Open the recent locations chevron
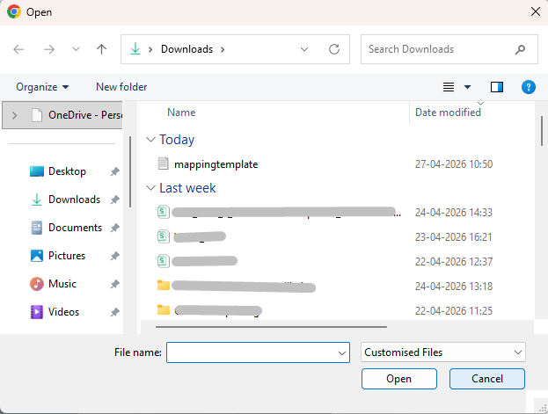 [x=76, y=49]
